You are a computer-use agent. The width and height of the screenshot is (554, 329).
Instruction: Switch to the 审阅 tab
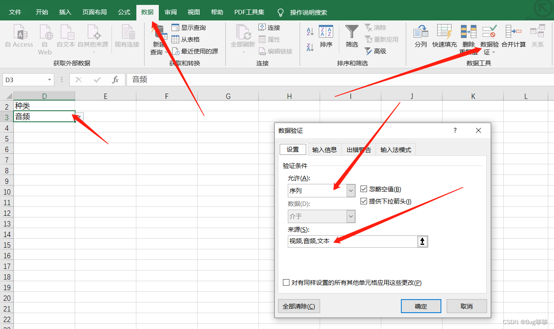point(171,12)
